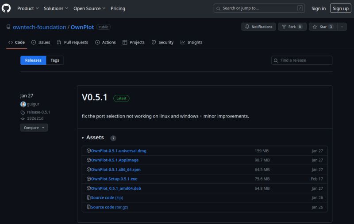This screenshot has height=224, width=354.
Task: Download OwnPlot-0.5.1.x86_64.rpm
Action: coord(115,169)
